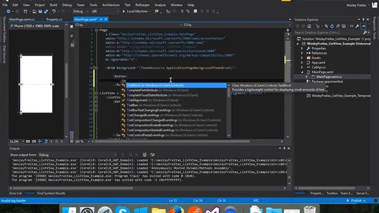Image resolution: width=379 pixels, height=213 pixels.
Task: Click the Sync with Active Document icon
Action: [x=326, y=26]
